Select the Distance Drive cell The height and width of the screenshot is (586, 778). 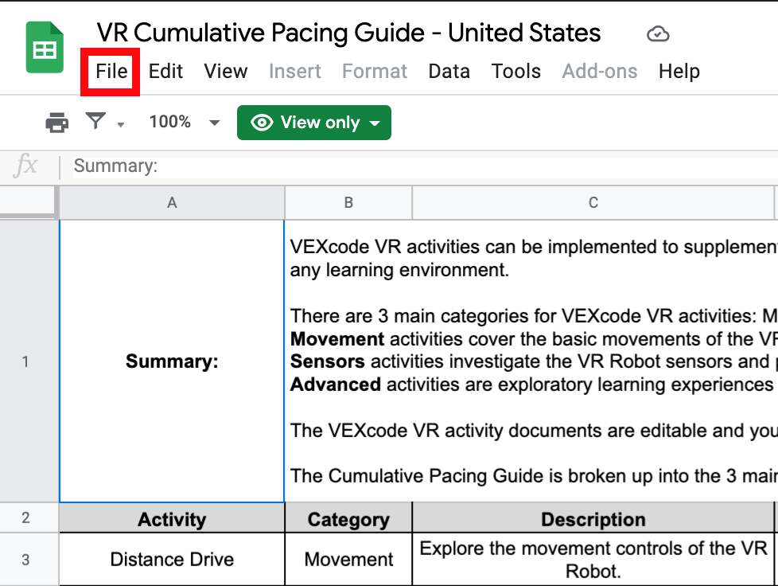coord(171,559)
